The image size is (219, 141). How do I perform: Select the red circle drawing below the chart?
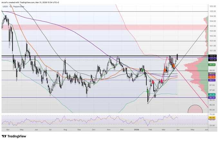[x=195, y=109]
